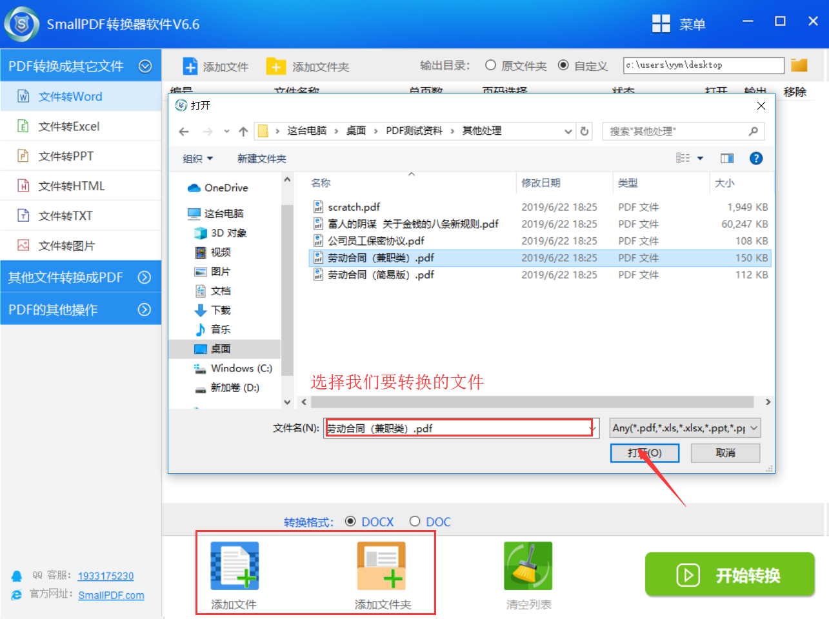
Task: Open help with blue question mark icon
Action: 756,159
